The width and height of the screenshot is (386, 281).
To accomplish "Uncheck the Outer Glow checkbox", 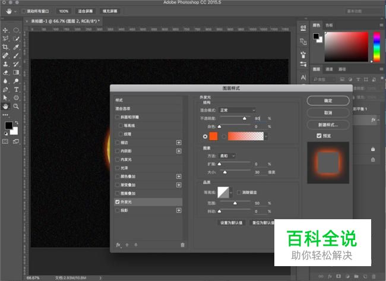I will point(118,202).
